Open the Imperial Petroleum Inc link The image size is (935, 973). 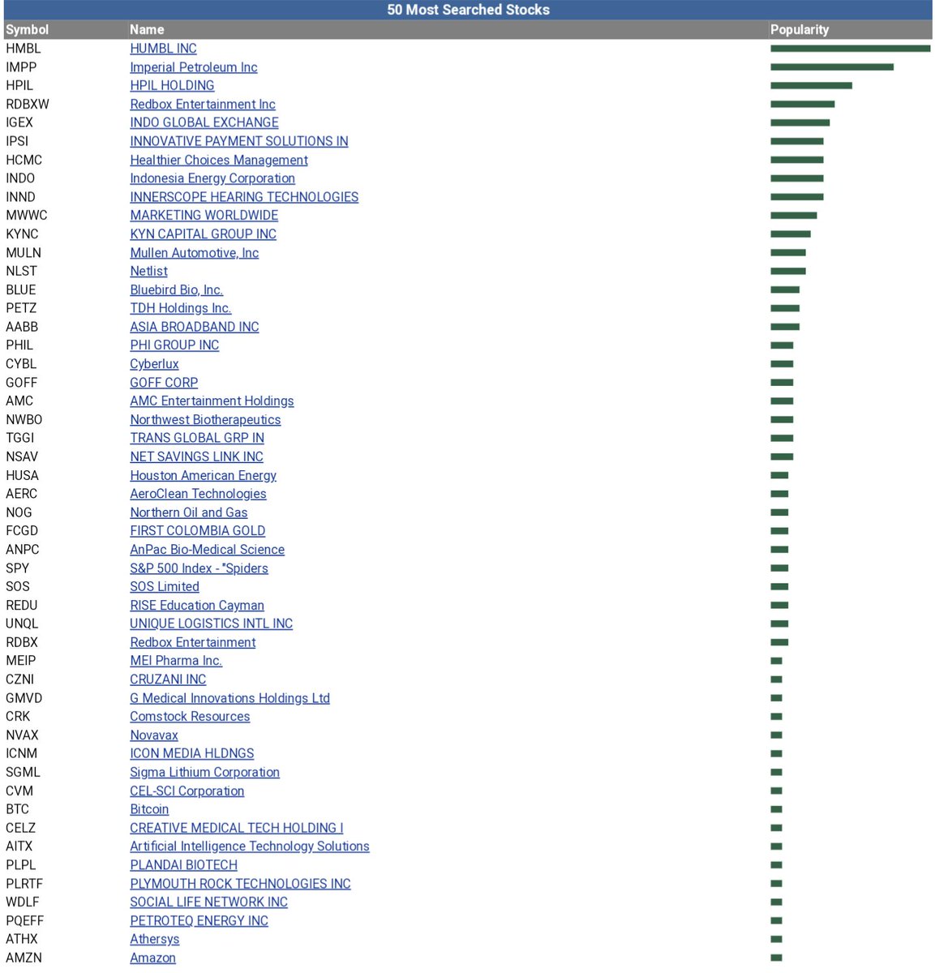(193, 67)
